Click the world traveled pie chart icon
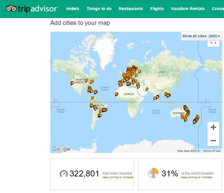 (x=153, y=173)
